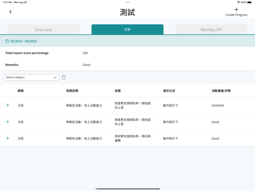Click Total report score percentage label
Viewport: 255px width, 191px height.
point(27,53)
